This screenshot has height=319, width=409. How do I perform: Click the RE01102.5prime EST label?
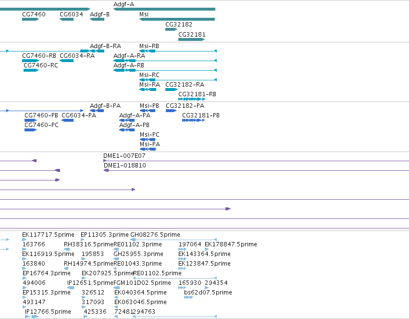coord(157,274)
